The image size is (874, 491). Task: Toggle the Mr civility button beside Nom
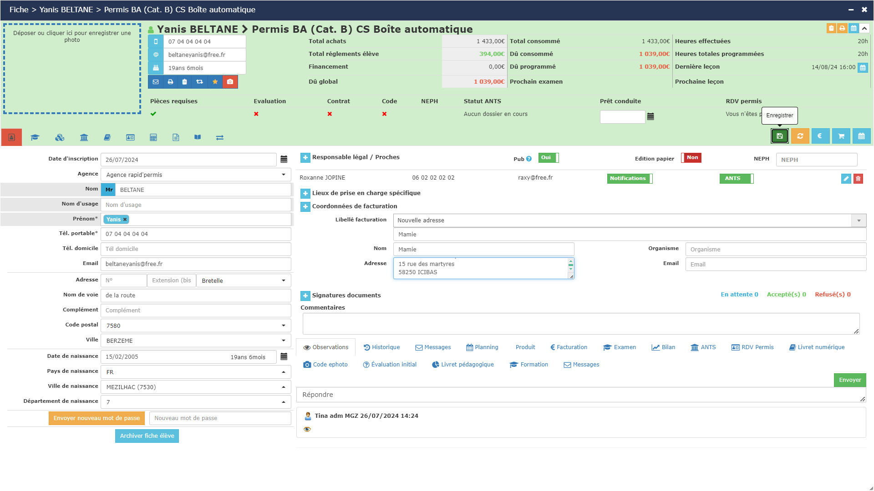click(109, 190)
